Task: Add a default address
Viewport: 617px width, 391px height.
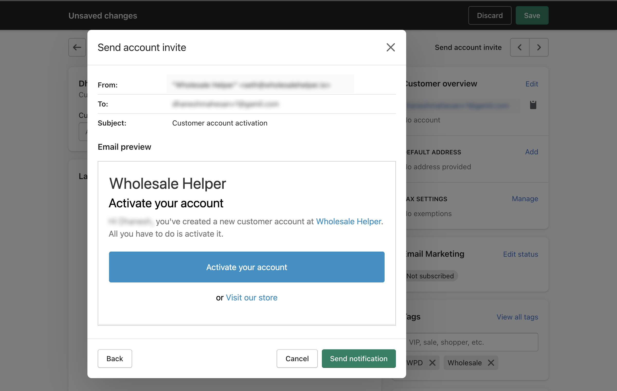Action: click(531, 152)
